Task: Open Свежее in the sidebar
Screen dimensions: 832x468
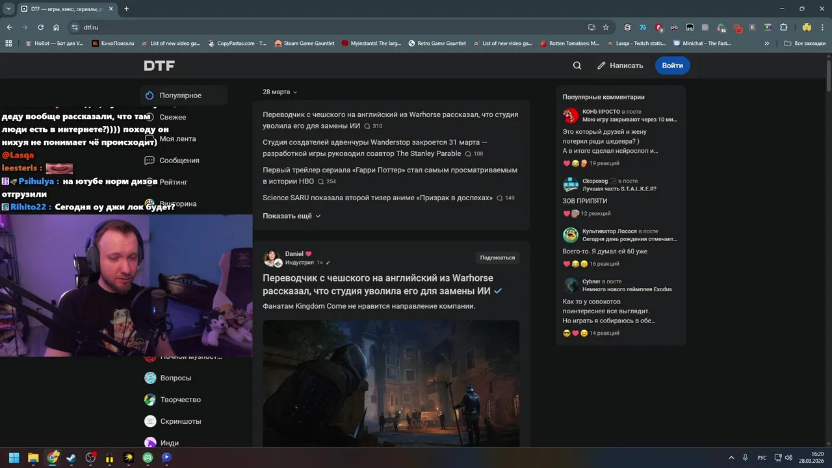Action: (x=173, y=117)
